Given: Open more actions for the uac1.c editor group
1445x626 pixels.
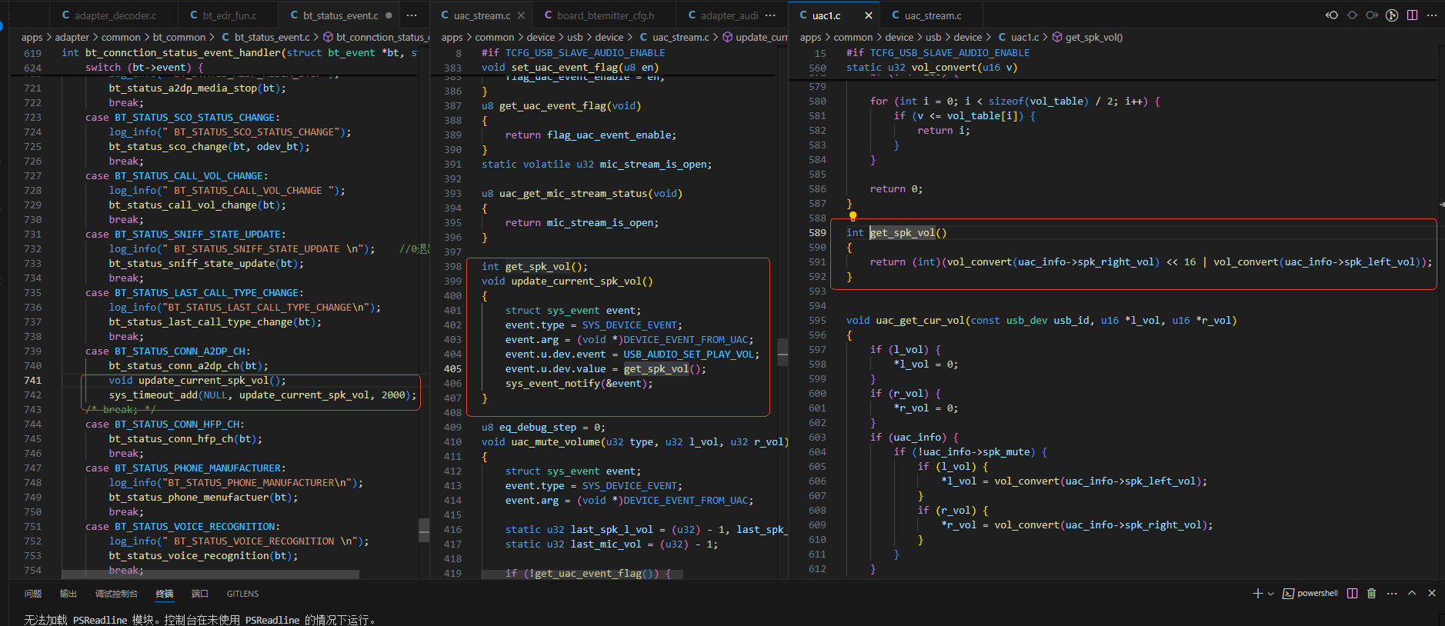Looking at the screenshot, I should point(1432,15).
